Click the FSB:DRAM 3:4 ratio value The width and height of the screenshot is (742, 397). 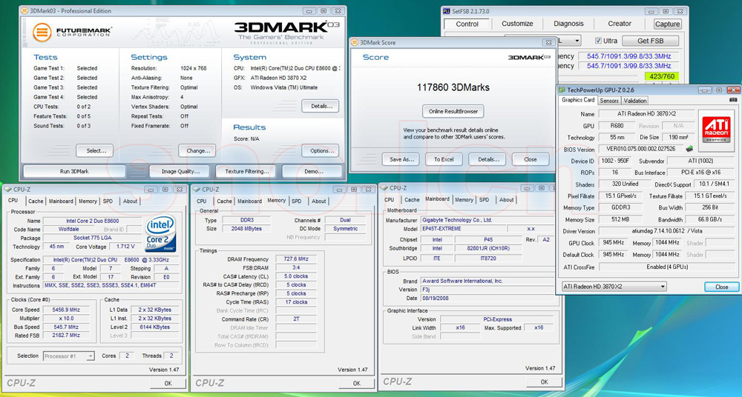pos(296,267)
